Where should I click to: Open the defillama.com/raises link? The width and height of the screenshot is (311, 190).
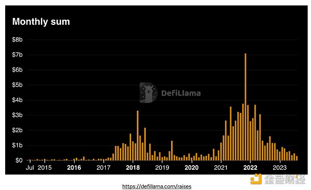157,186
